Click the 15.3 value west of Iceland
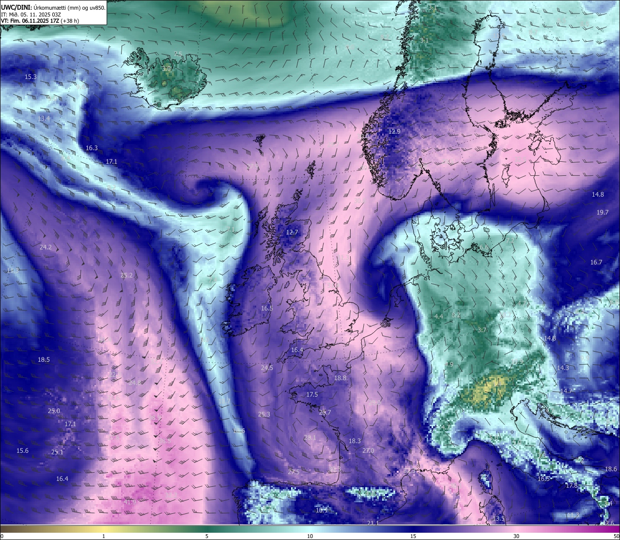Image resolution: width=620 pixels, height=540 pixels. [31, 77]
